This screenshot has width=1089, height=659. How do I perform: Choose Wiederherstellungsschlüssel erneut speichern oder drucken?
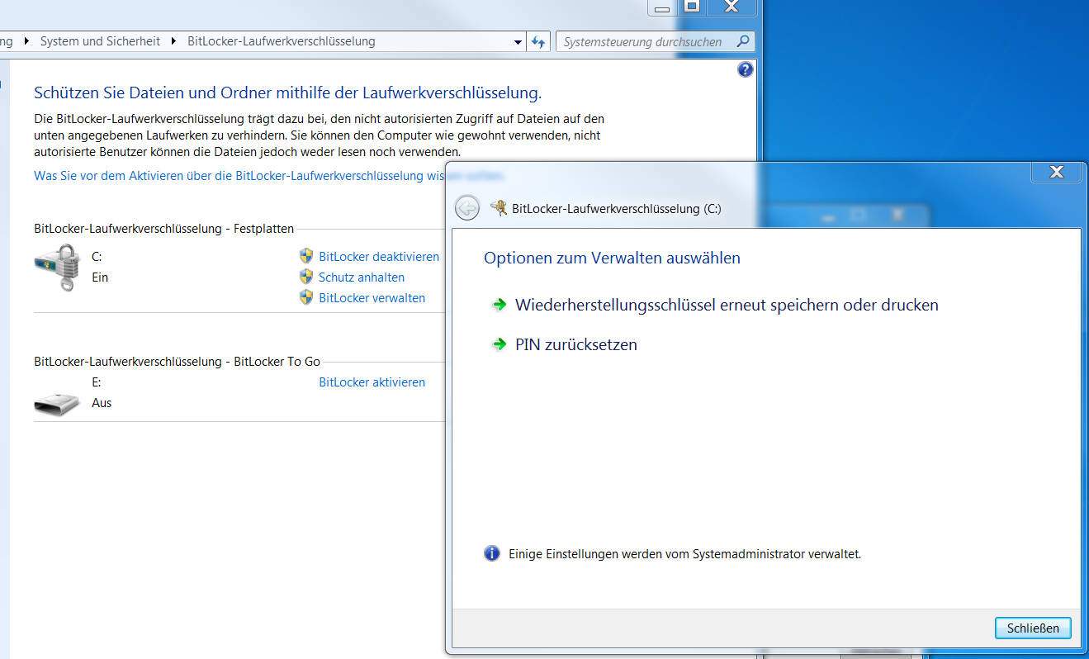pos(727,305)
